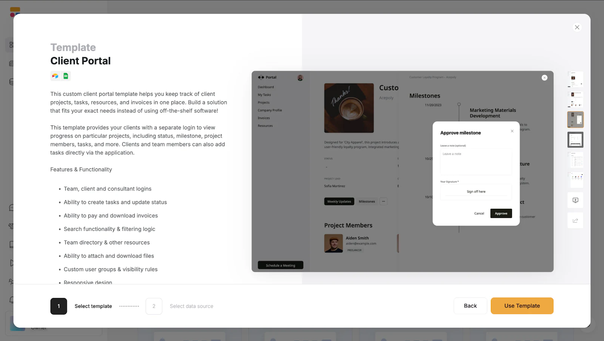This screenshot has height=341, width=604.
Task: Click the share arrow icon in thumbnail strip
Action: 575,221
